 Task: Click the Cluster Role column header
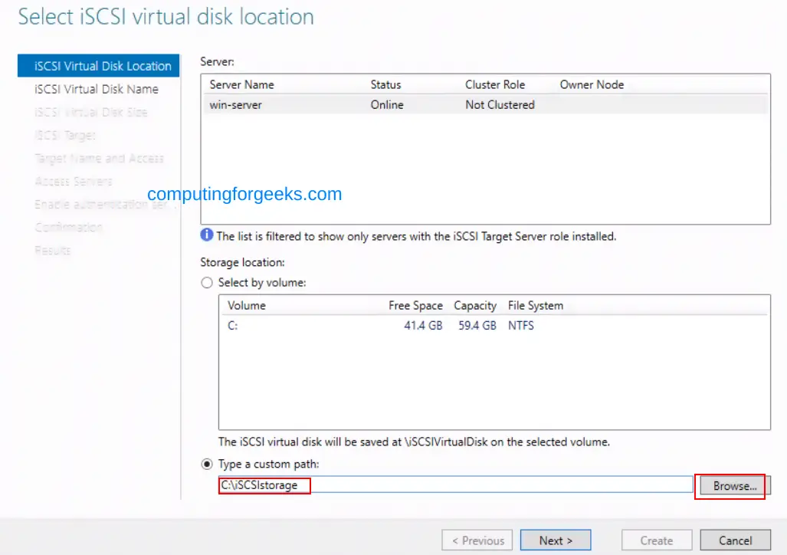click(x=494, y=85)
